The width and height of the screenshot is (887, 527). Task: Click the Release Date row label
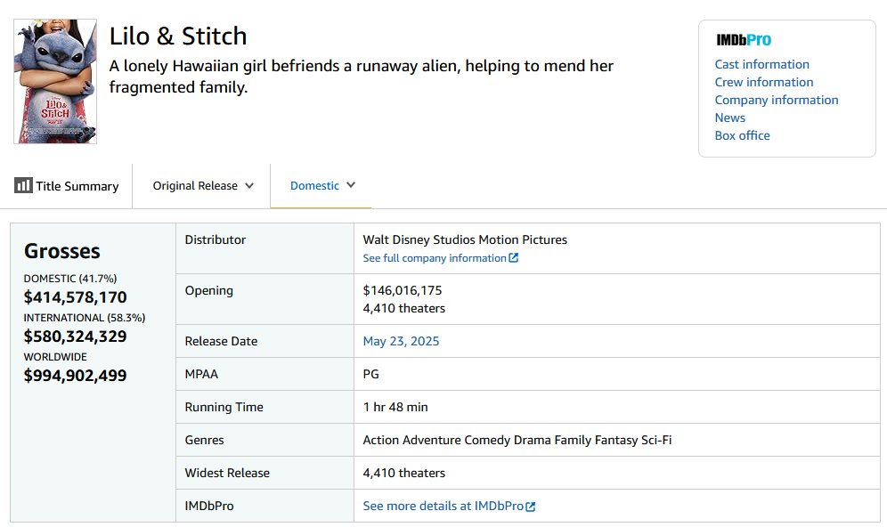tap(221, 341)
